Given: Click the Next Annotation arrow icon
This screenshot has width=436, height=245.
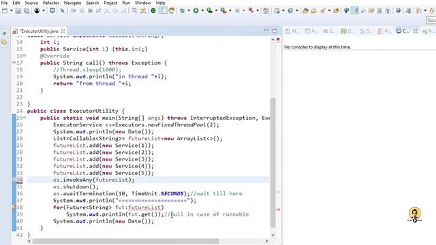Looking at the screenshot, I should click(x=418, y=11).
